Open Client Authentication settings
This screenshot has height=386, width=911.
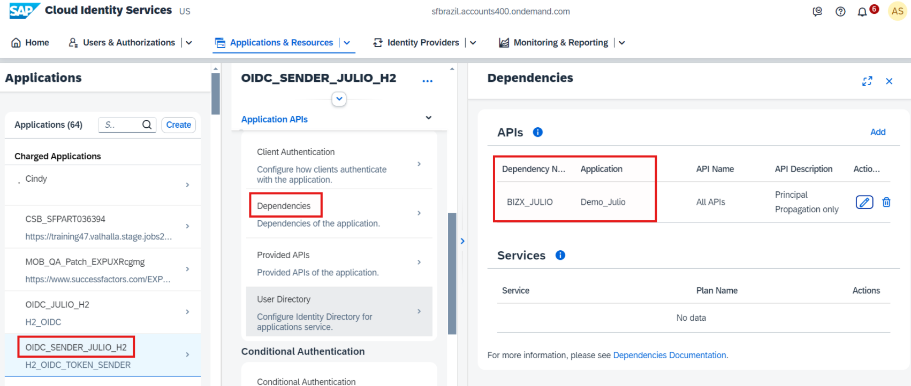pyautogui.click(x=339, y=164)
